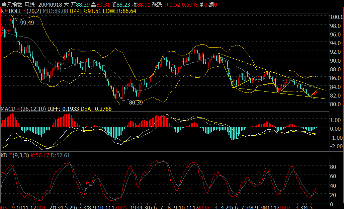Click the 2004 year label on time axis
This screenshot has height=209, width=344.
tap(40, 207)
